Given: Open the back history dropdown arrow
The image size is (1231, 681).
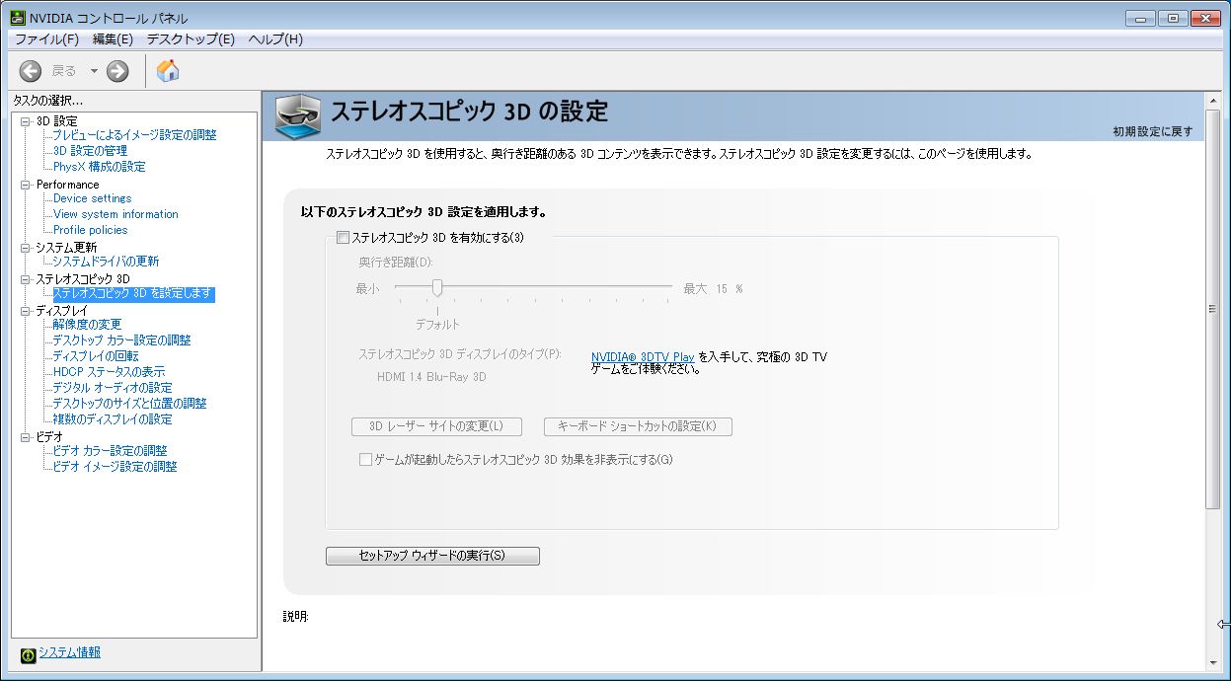Looking at the screenshot, I should (x=94, y=70).
